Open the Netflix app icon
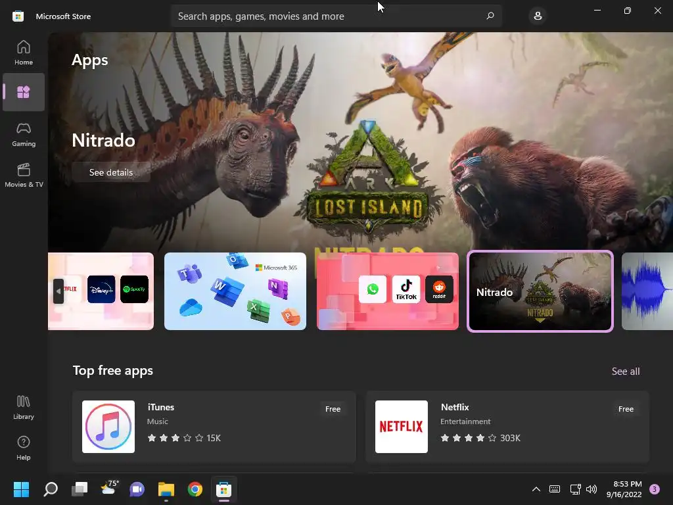 coord(402,427)
